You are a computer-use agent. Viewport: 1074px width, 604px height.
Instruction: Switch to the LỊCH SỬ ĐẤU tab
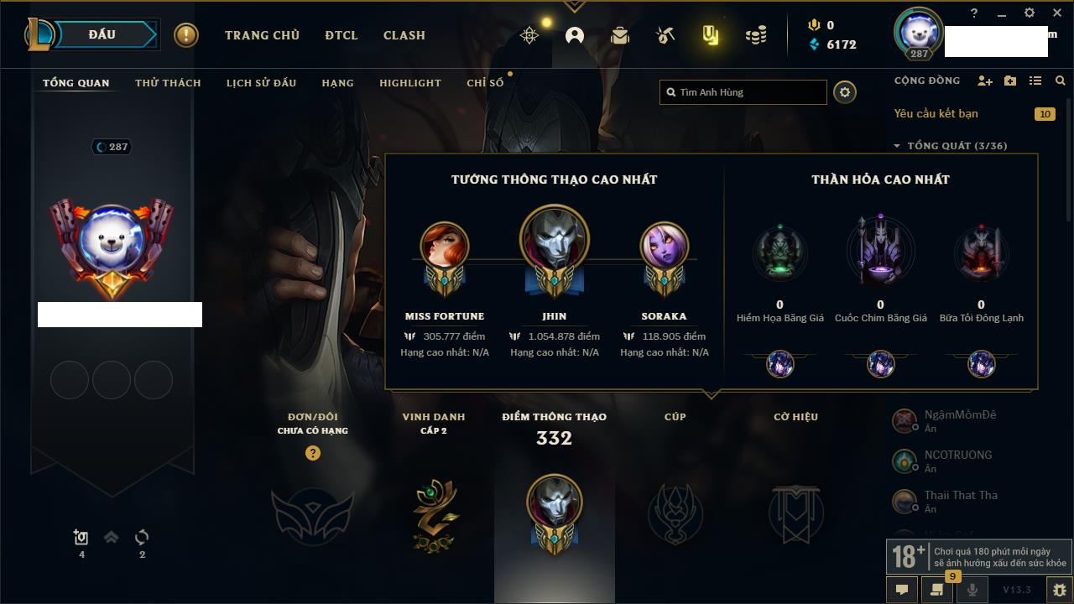click(x=261, y=83)
